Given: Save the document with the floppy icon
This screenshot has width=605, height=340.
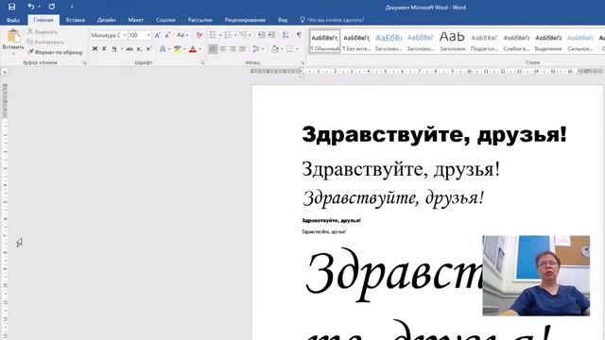Looking at the screenshot, I should point(12,7).
